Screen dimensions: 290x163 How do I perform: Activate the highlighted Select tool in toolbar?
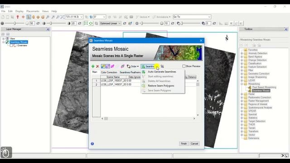point(29,17)
